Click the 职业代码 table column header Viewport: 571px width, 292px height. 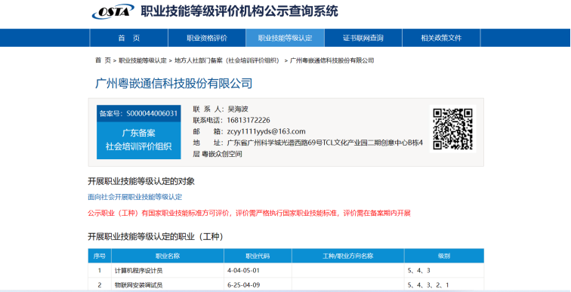point(258,256)
